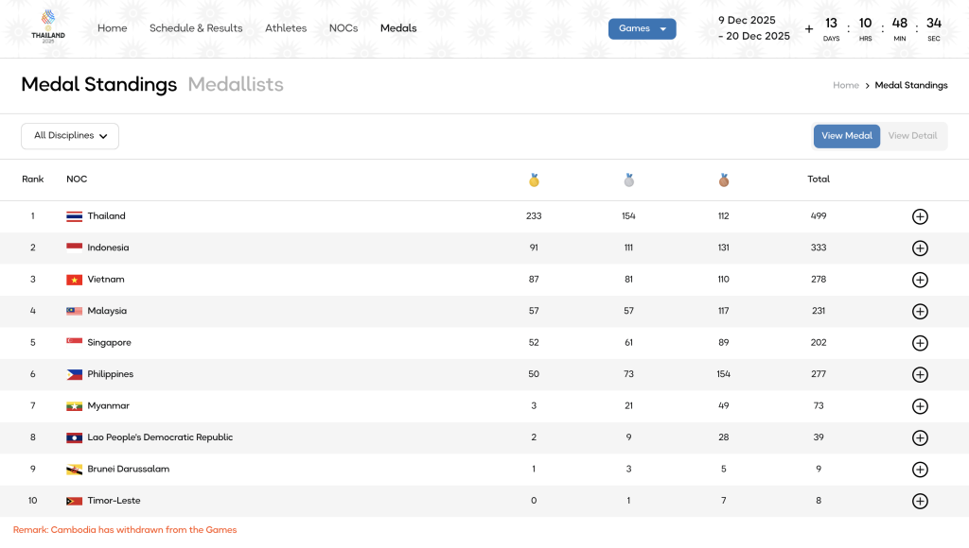Expand Singapore's medal breakdown
Image resolution: width=969 pixels, height=548 pixels.
coord(920,343)
